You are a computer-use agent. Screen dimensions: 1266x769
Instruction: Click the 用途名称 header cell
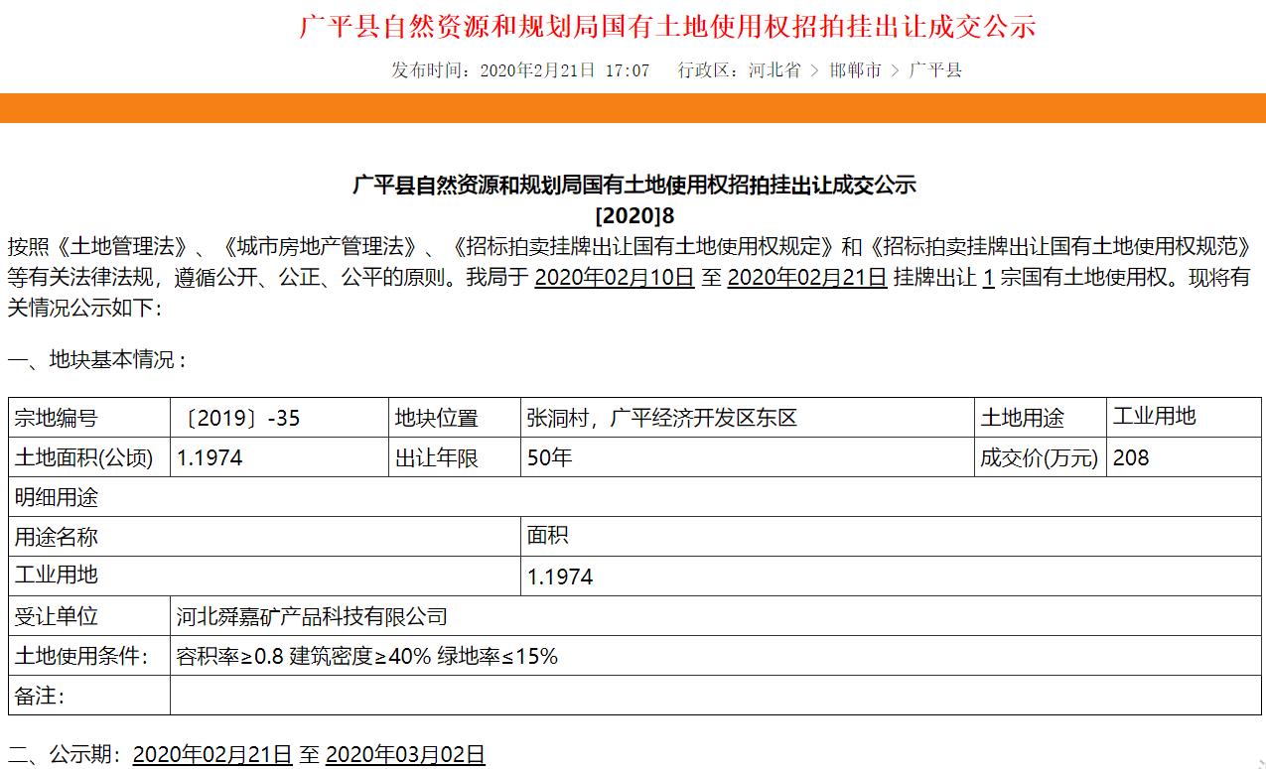[264, 537]
